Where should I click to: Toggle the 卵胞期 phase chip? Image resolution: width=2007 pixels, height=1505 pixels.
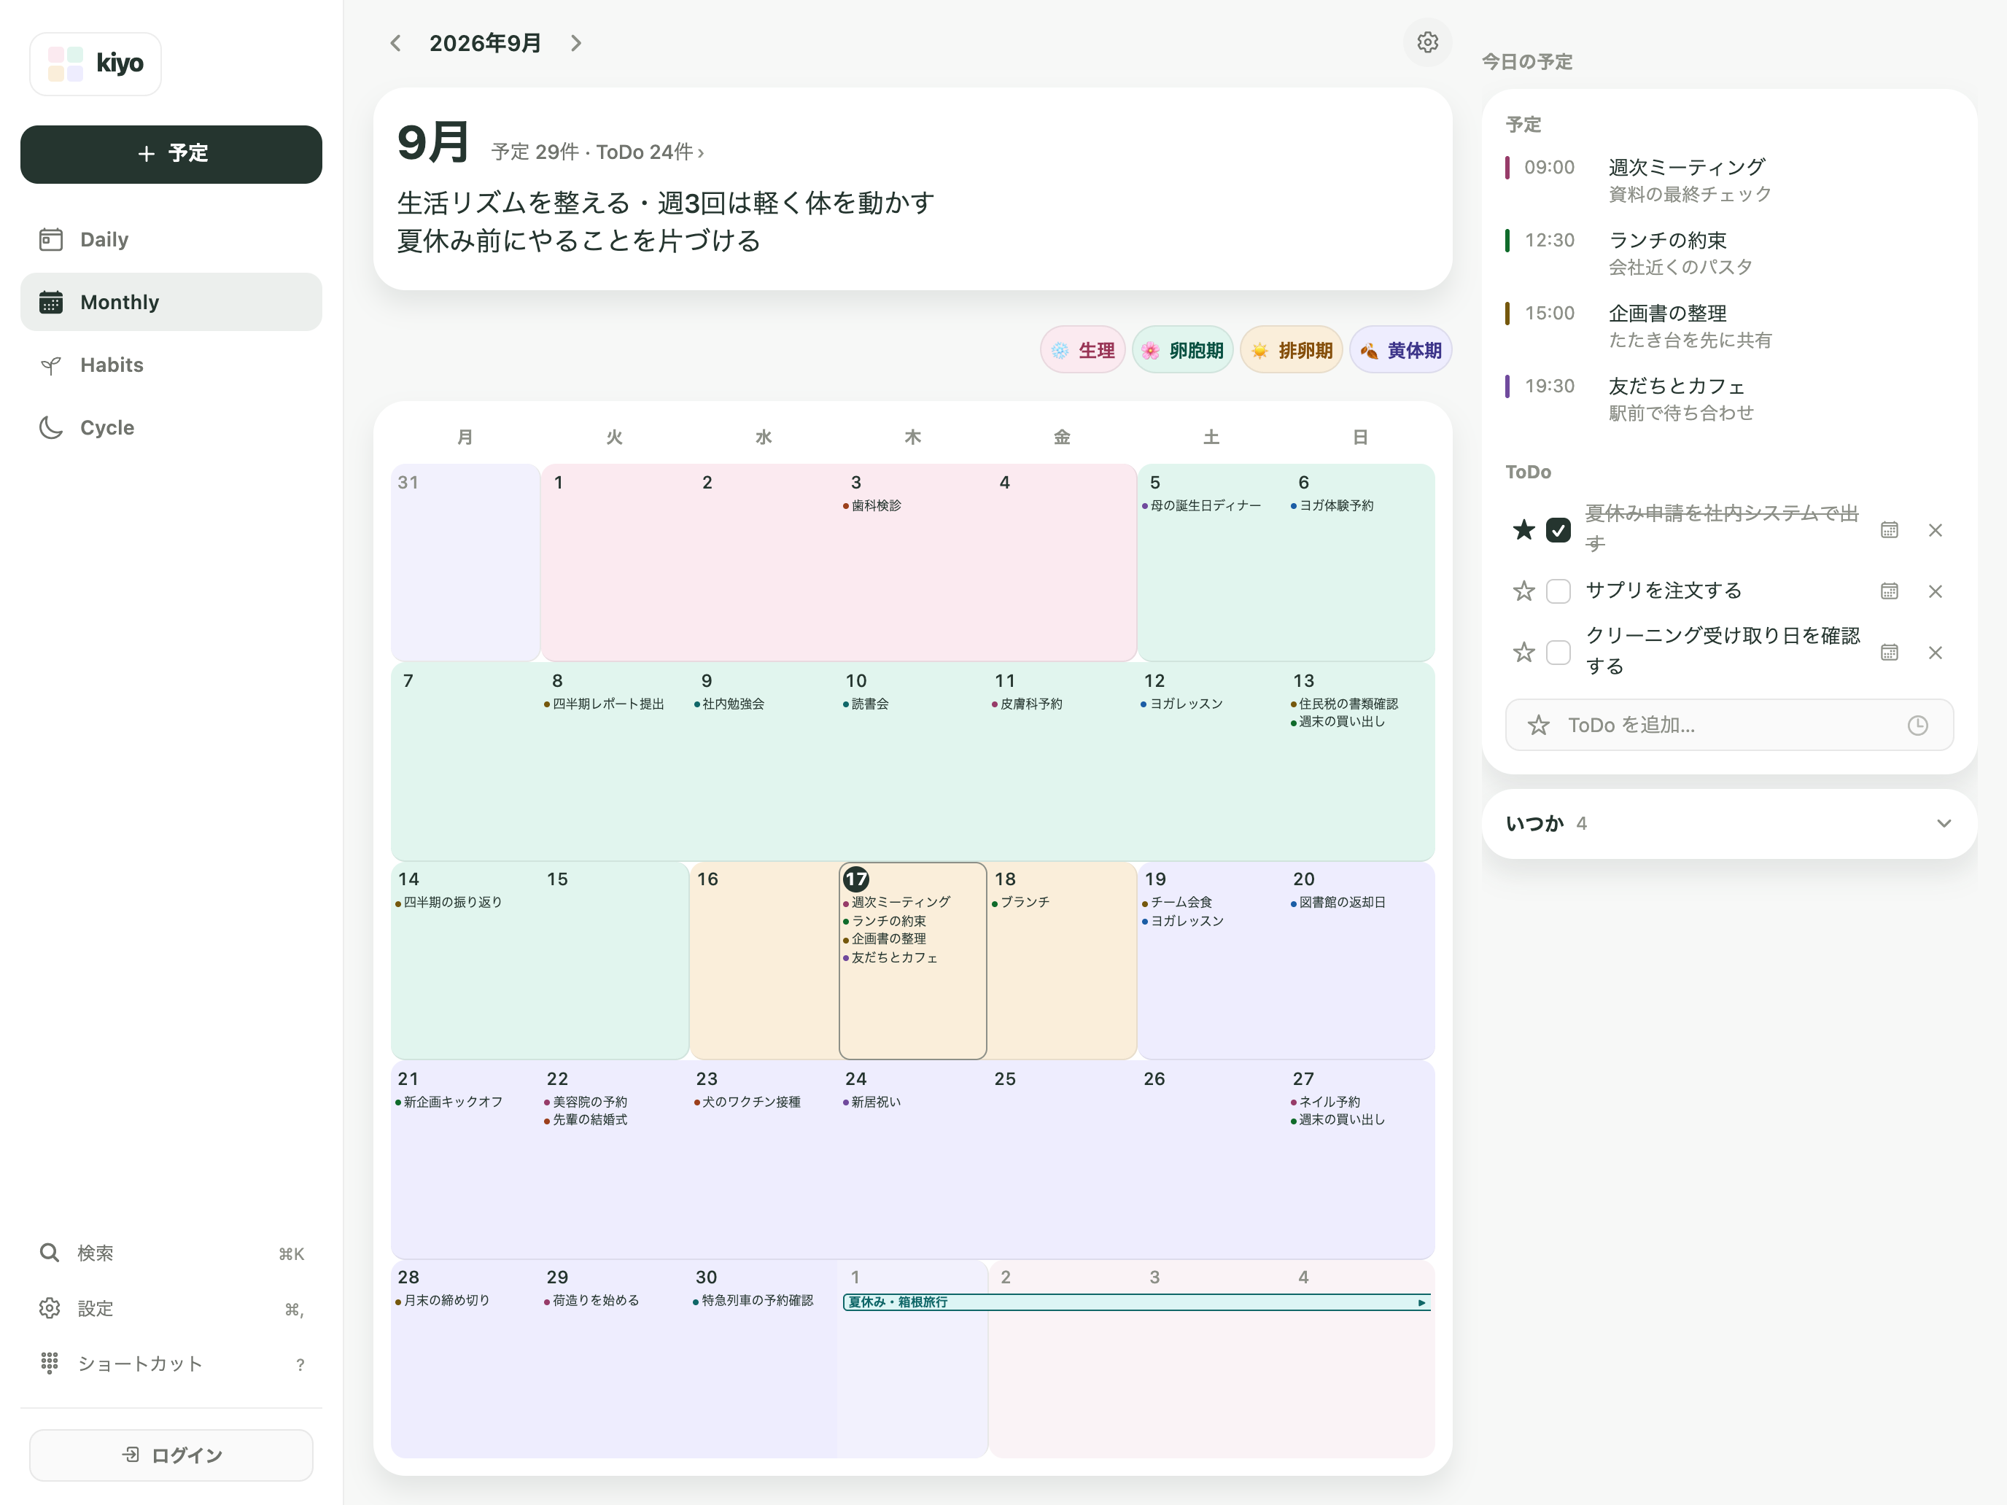coord(1182,350)
